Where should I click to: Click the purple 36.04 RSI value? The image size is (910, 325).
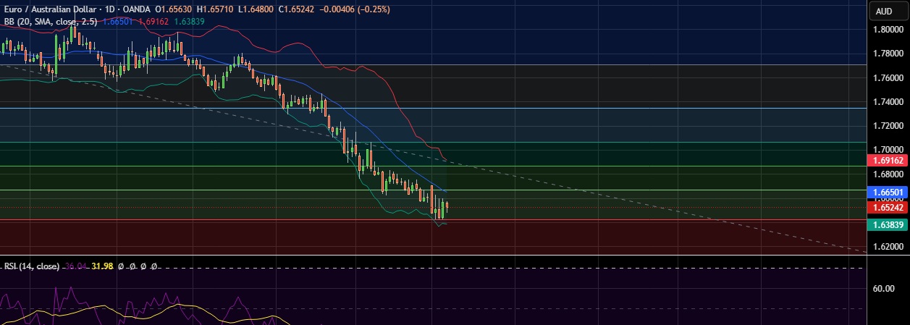pos(76,266)
